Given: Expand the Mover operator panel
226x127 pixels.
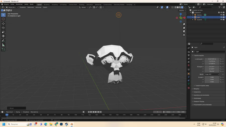Looking at the screenshot, I should pos(17,108).
